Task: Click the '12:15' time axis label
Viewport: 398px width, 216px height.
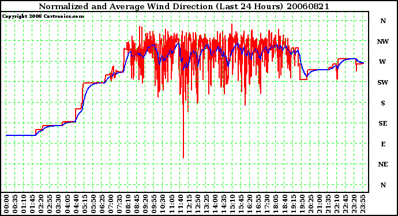Action: point(189,204)
